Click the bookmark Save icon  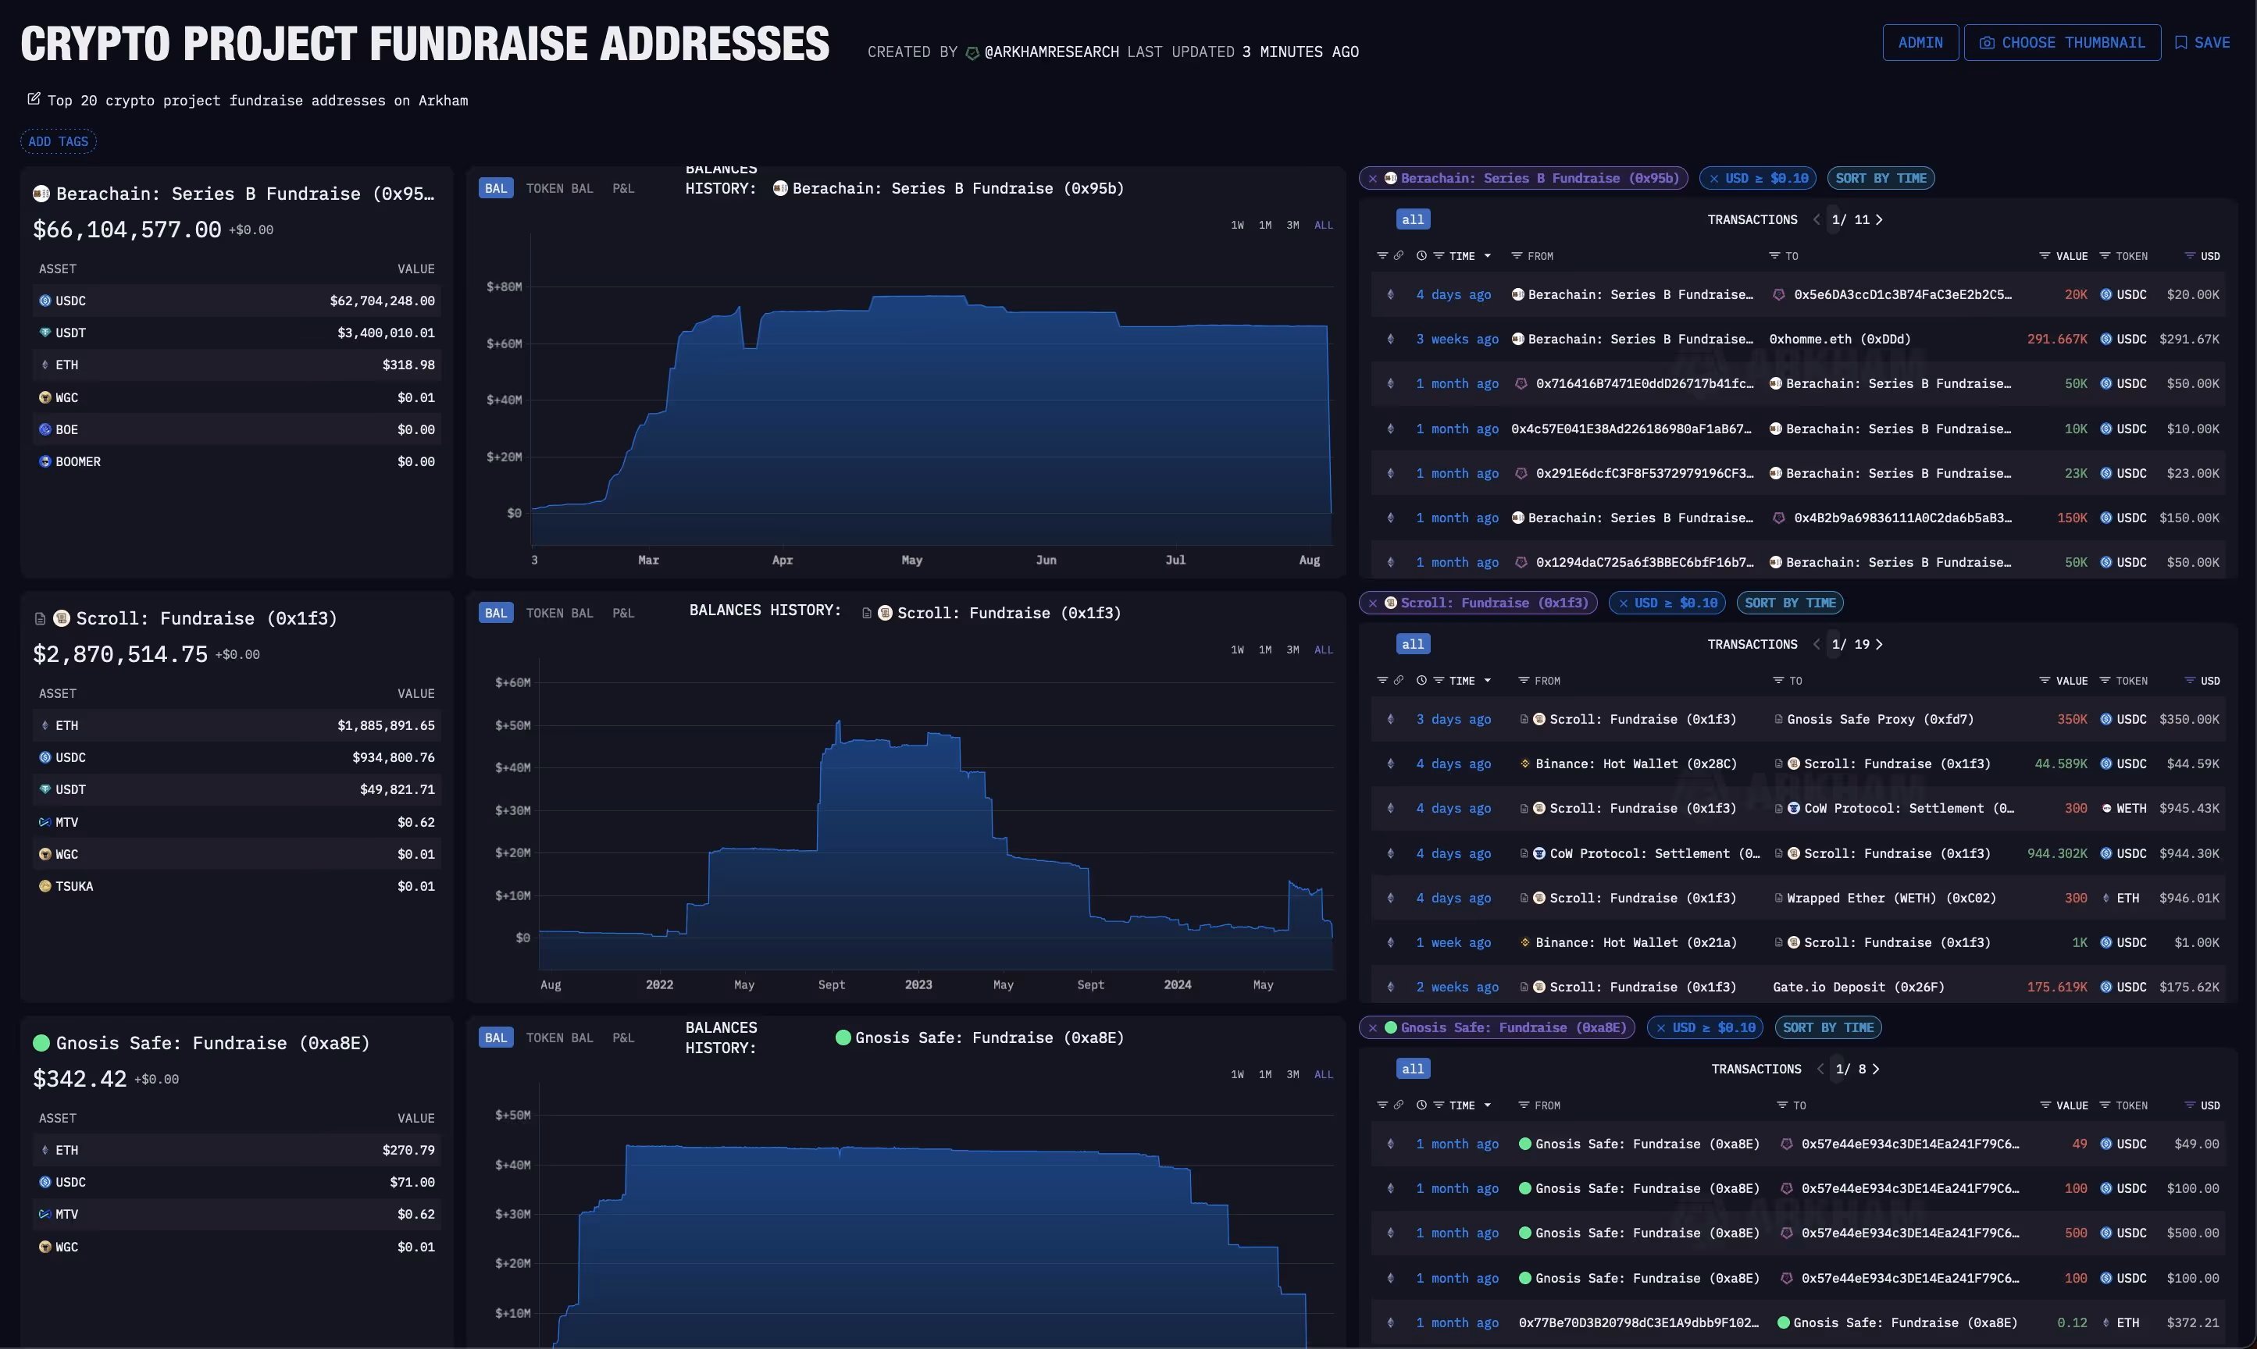2180,43
